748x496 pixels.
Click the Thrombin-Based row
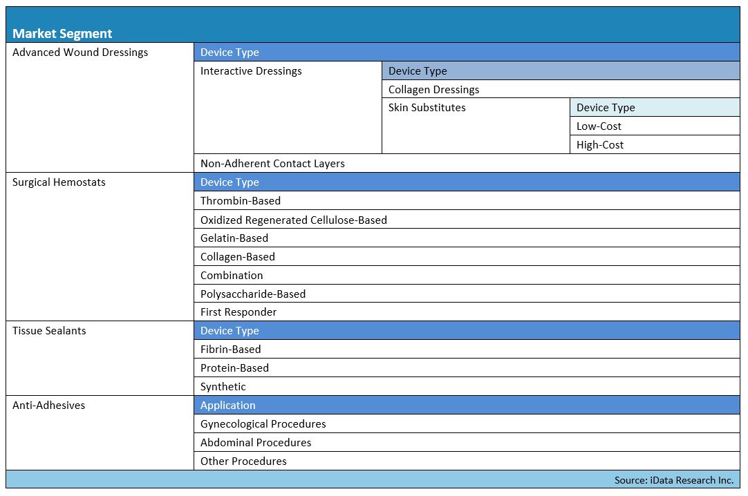click(x=467, y=200)
